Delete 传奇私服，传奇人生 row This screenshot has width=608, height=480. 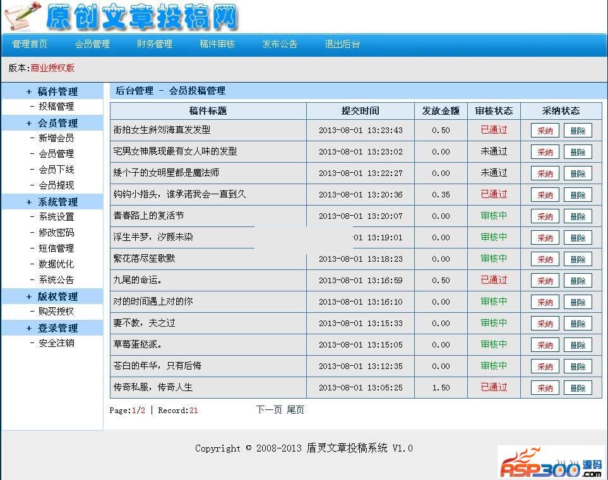578,388
